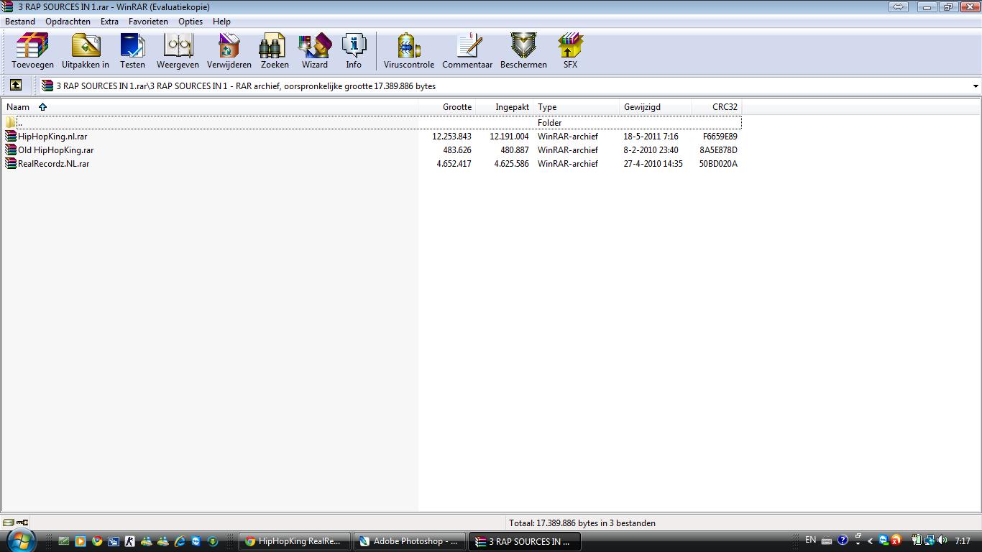
Task: Click the CRC32 value 50BD020A
Action: pyautogui.click(x=718, y=164)
